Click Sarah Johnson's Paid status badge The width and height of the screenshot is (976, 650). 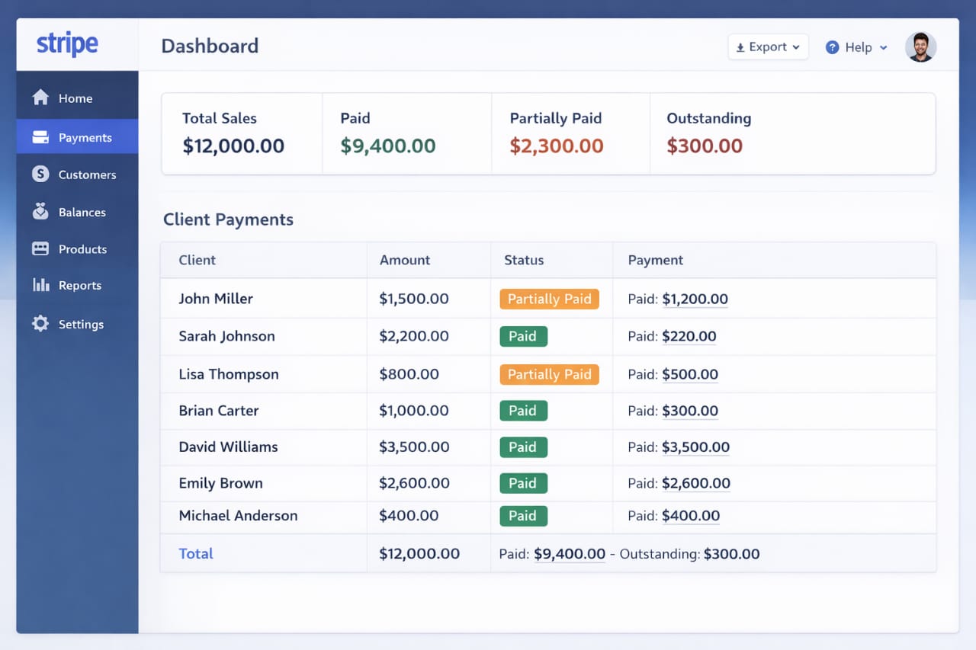tap(523, 336)
